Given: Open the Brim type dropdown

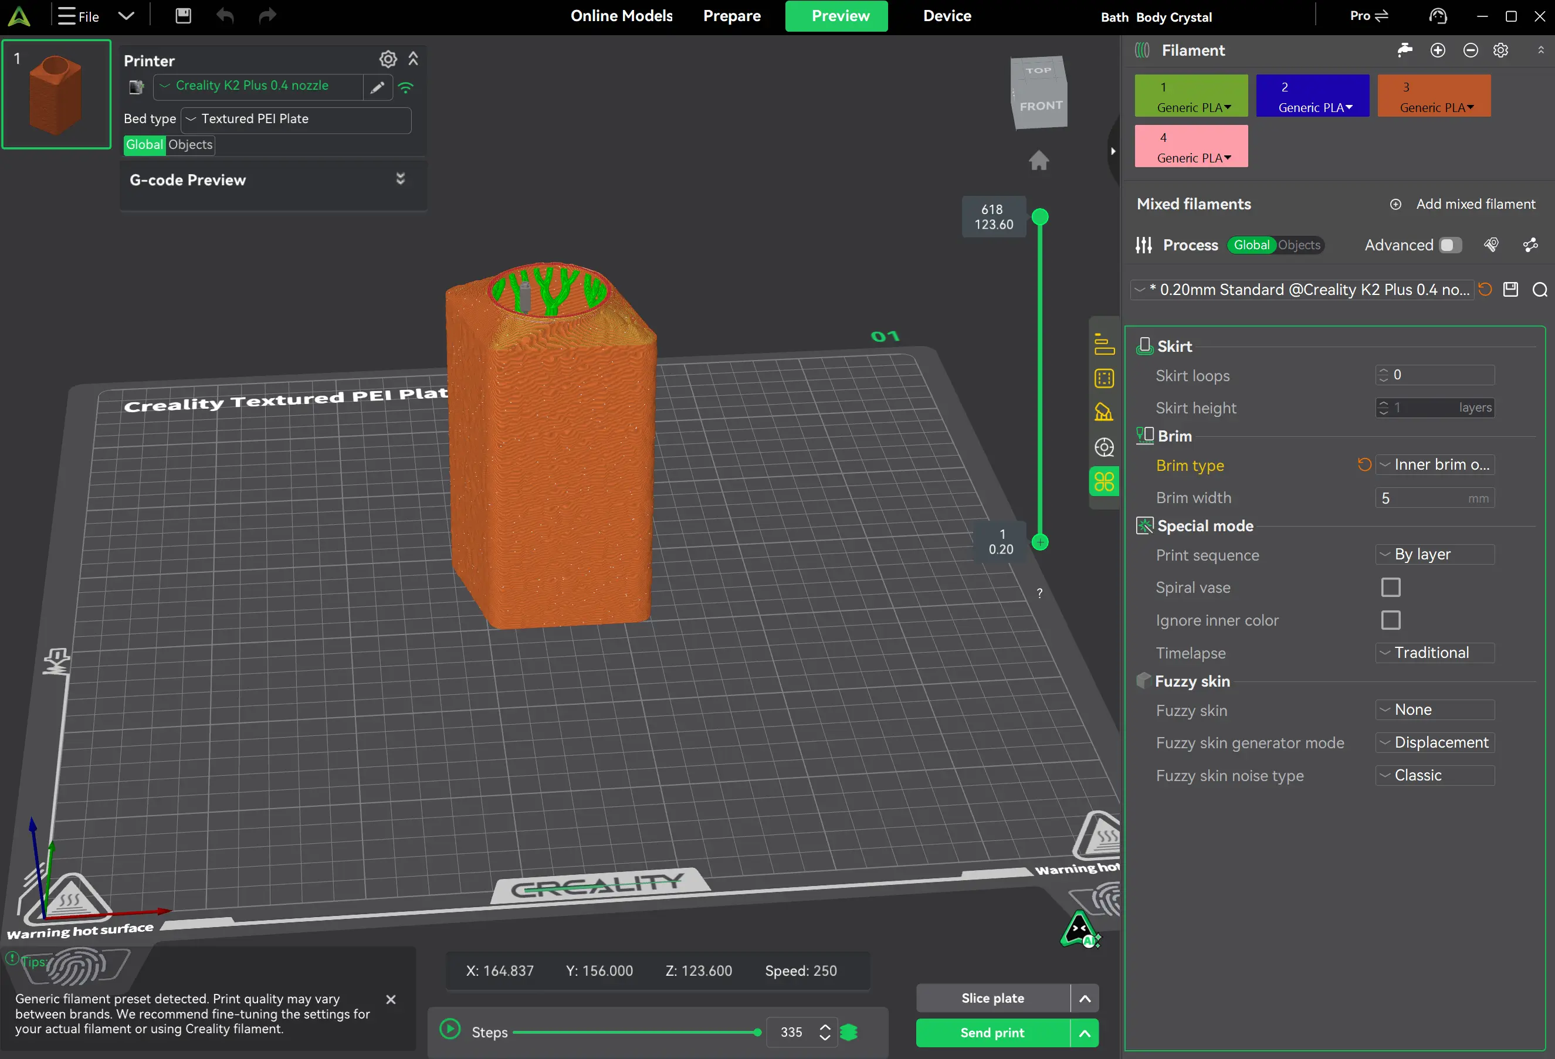Looking at the screenshot, I should tap(1435, 464).
